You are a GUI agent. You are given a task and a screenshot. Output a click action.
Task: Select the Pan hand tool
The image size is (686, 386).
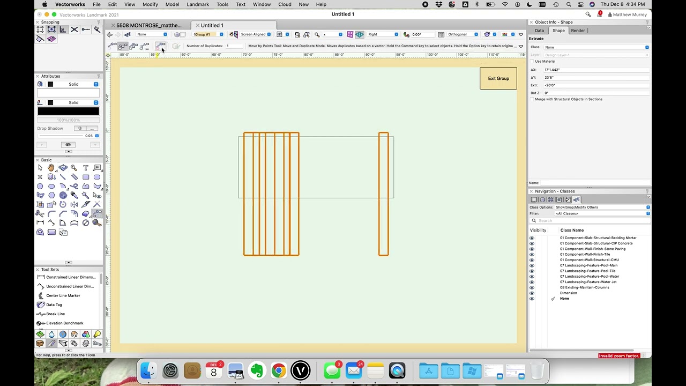point(51,168)
